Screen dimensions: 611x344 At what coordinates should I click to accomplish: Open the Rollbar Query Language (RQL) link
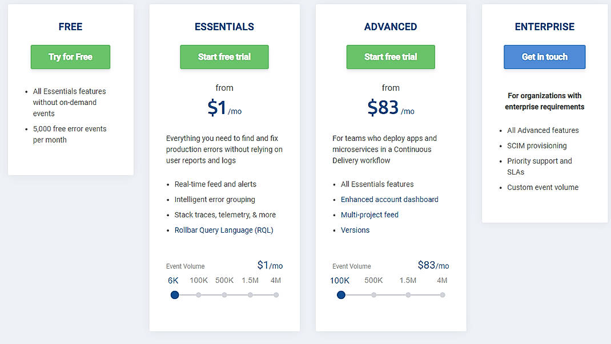(x=224, y=230)
